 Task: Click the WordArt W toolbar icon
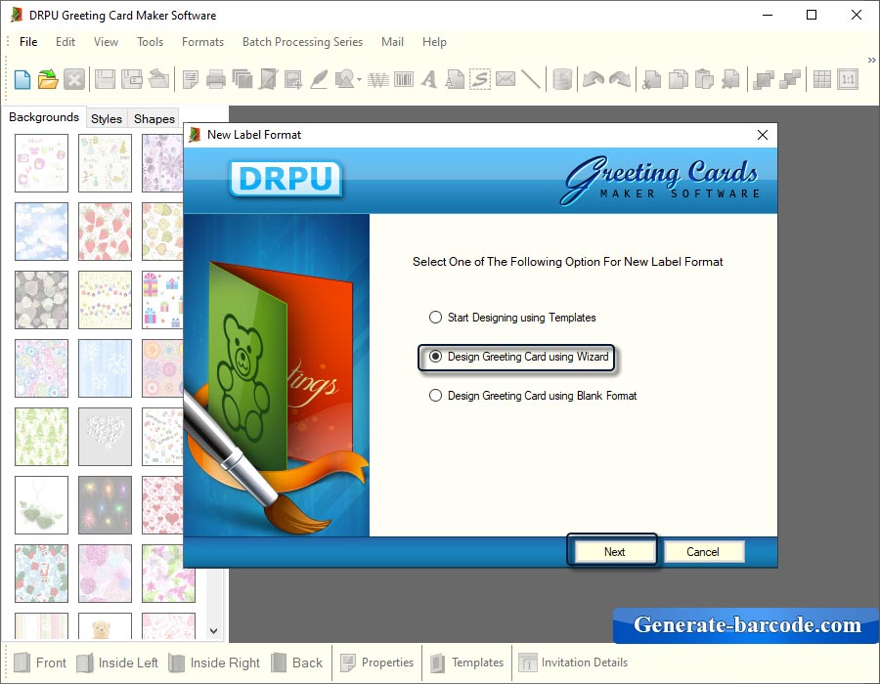point(378,79)
